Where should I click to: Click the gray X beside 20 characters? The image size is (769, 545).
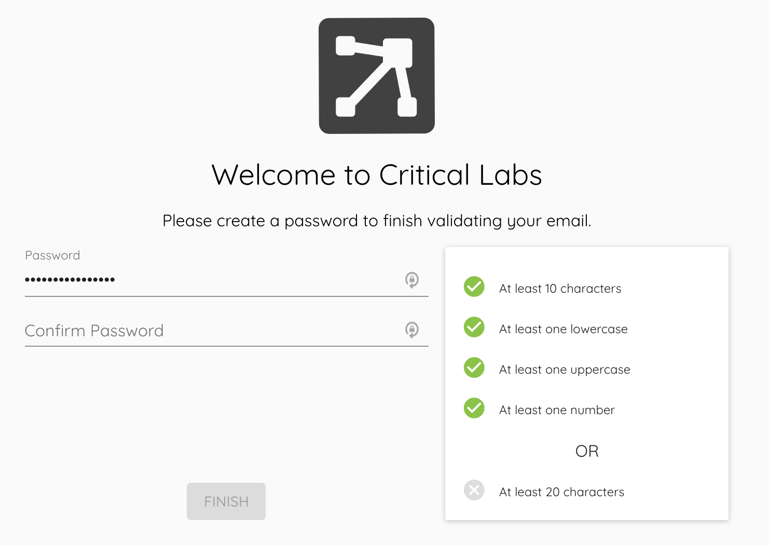point(474,490)
